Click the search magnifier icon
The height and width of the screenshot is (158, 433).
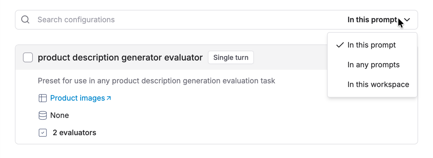pos(25,20)
